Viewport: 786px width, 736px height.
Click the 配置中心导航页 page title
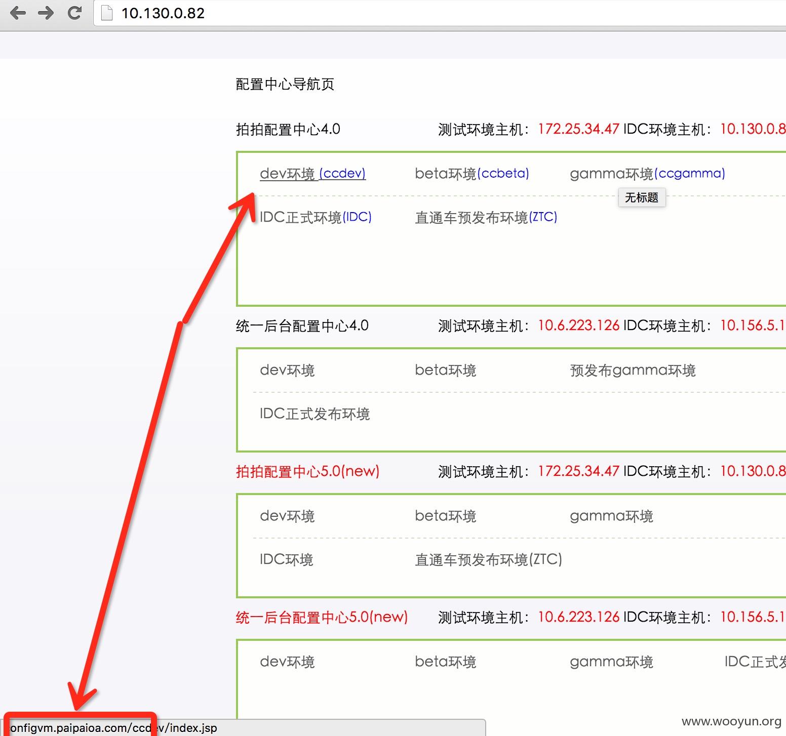pyautogui.click(x=285, y=84)
